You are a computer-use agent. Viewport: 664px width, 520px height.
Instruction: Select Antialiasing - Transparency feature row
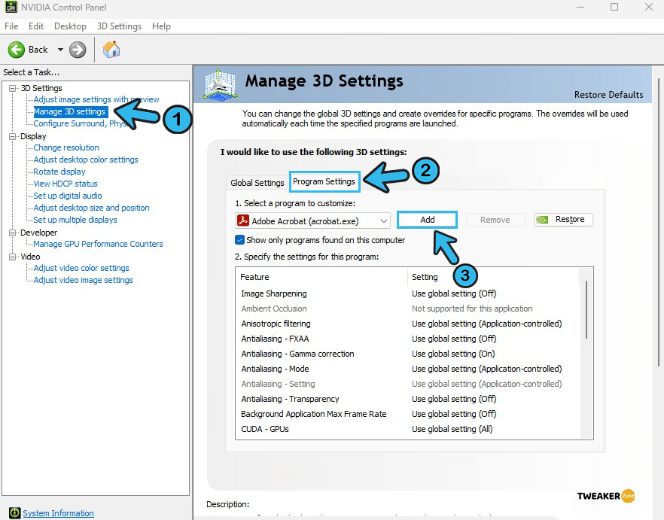point(407,399)
